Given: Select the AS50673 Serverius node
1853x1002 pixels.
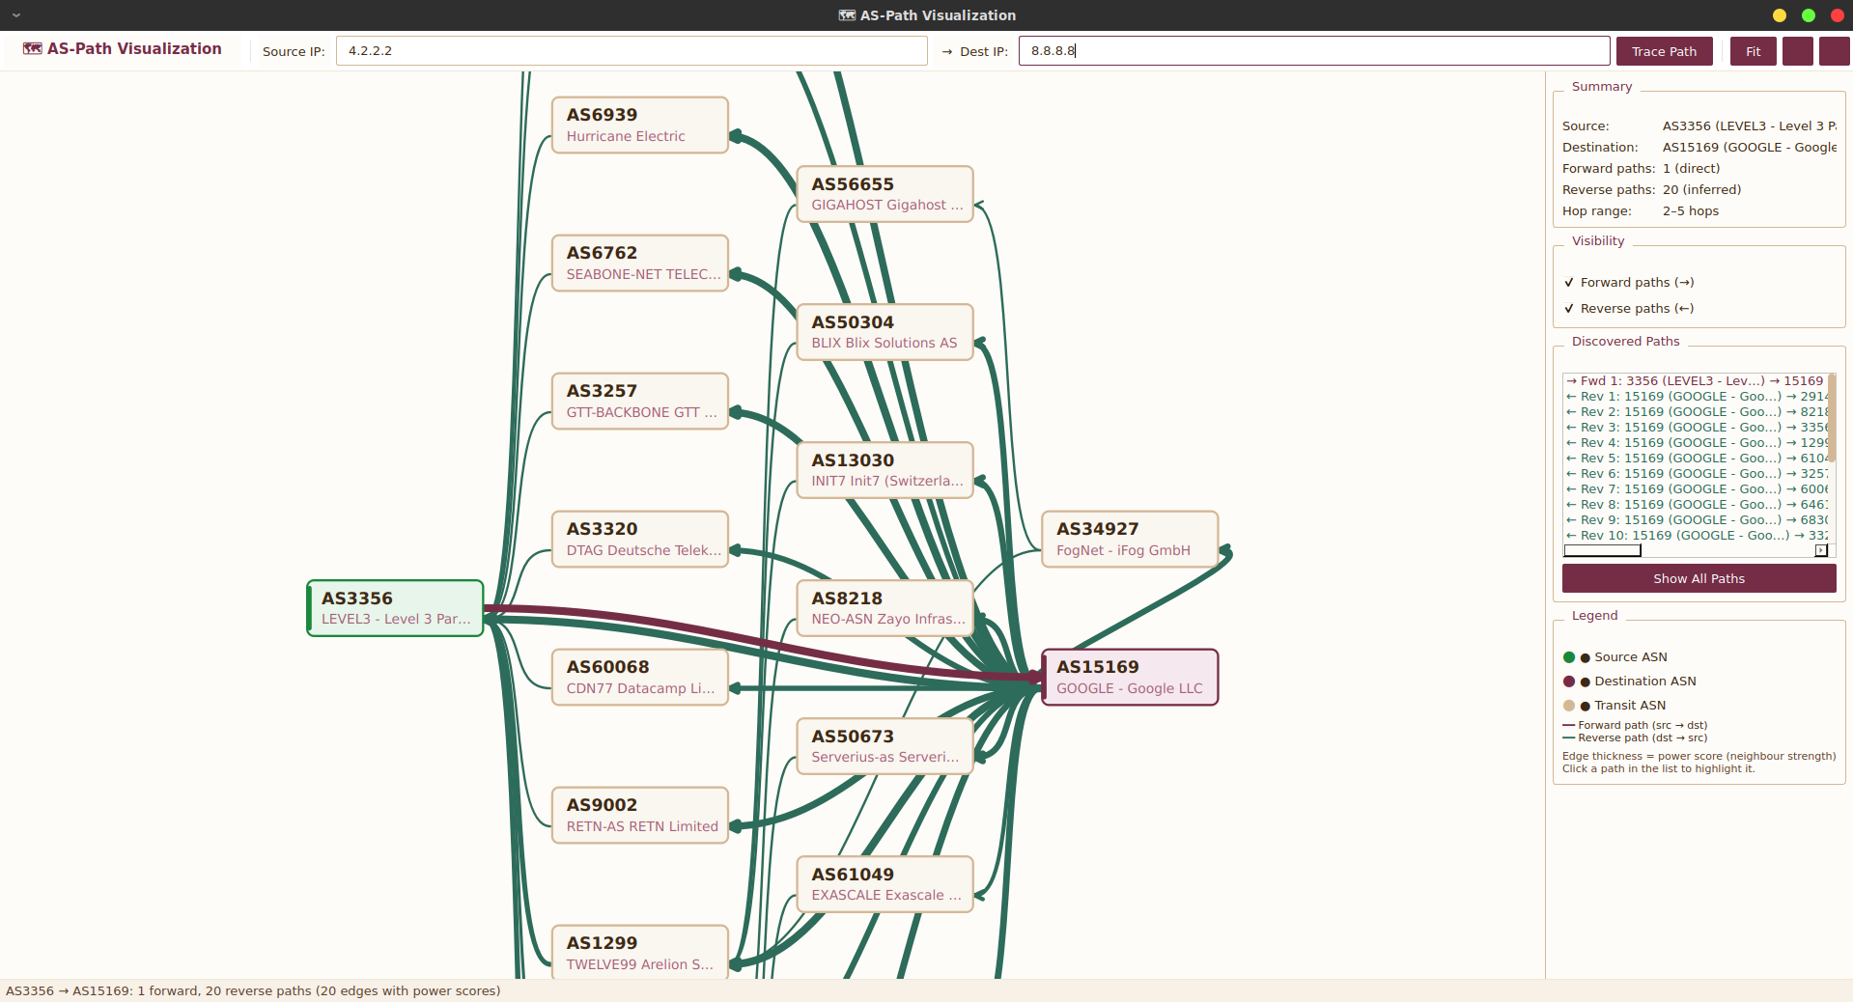Looking at the screenshot, I should click(x=884, y=746).
